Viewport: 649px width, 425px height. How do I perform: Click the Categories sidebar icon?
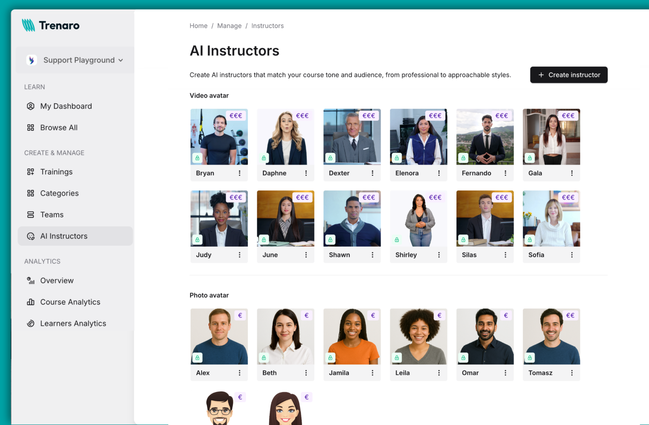pos(31,193)
